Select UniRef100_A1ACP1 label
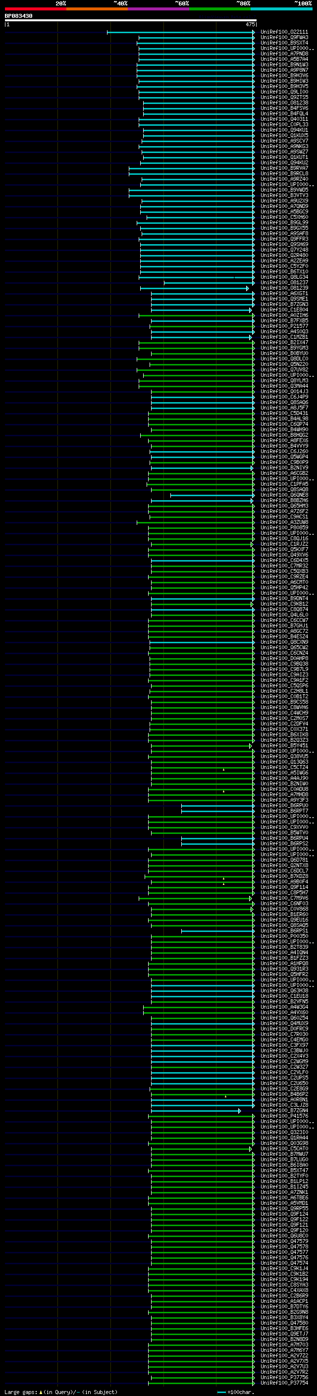Image resolution: width=317 pixels, height=1396 pixels. point(284,1301)
